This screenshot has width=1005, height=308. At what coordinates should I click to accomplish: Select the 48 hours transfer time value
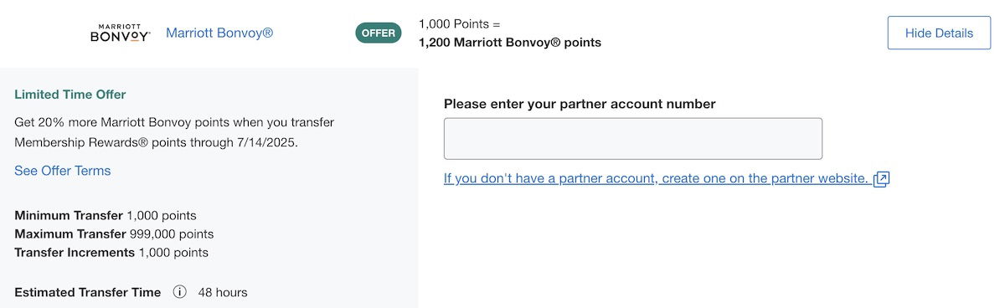223,292
